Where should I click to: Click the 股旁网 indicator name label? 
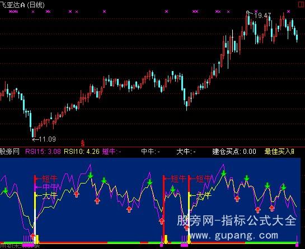[10, 151]
